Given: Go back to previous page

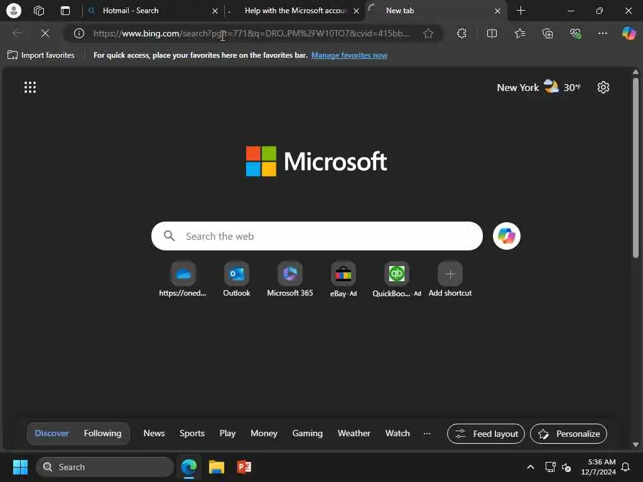Looking at the screenshot, I should (x=18, y=33).
